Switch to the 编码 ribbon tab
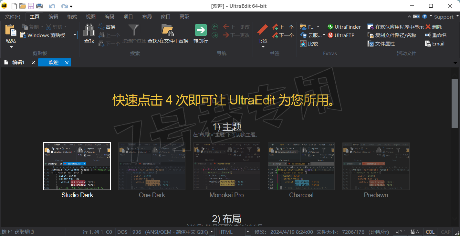The image size is (460, 236). pos(110,16)
